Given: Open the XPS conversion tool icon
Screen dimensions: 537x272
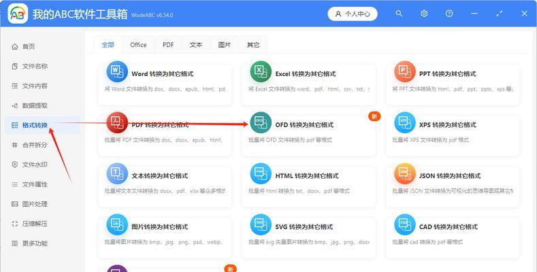Looking at the screenshot, I should click(x=404, y=122).
